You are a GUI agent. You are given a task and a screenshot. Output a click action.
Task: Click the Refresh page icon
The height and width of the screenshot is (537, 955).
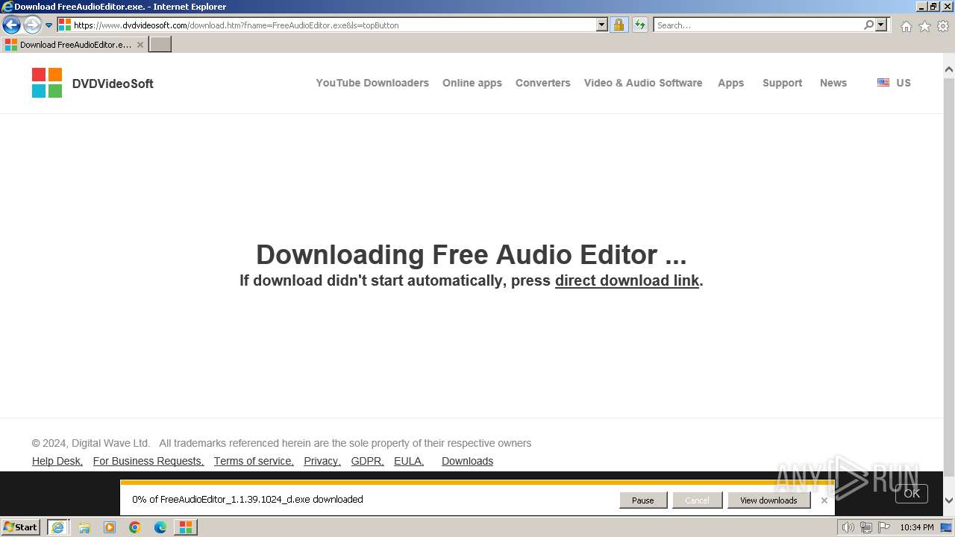click(x=640, y=25)
